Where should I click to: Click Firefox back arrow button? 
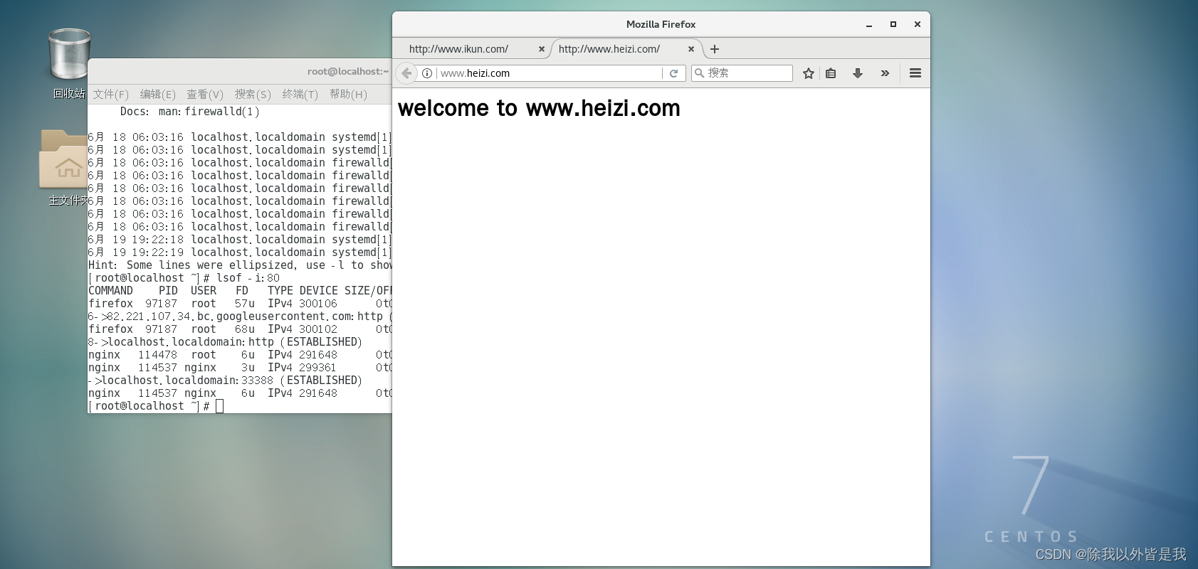(x=406, y=73)
